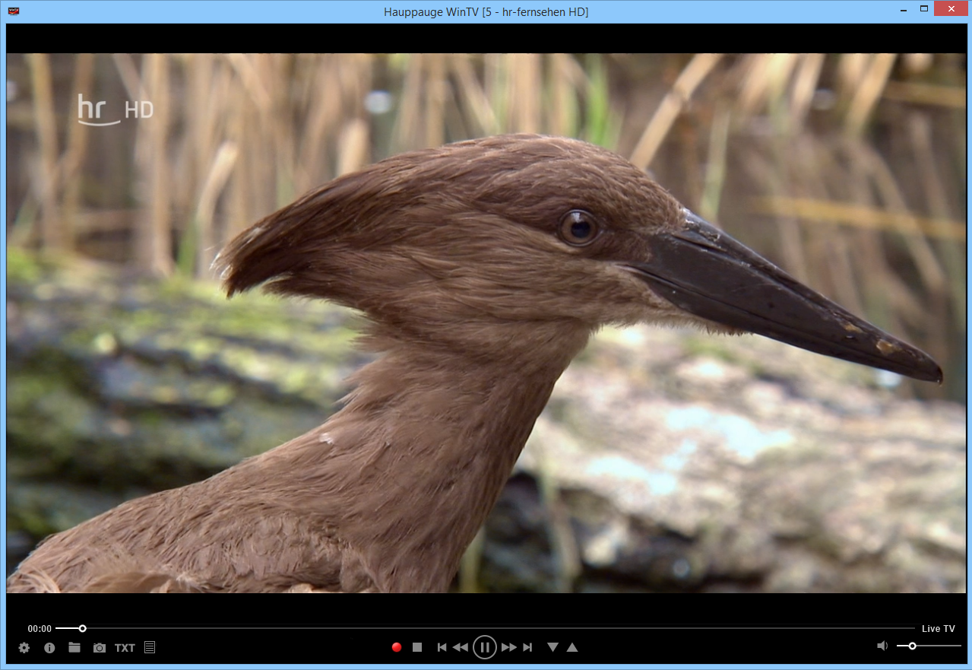This screenshot has width=972, height=670.
Task: Skip to the beginning of the buffer
Action: tap(442, 647)
